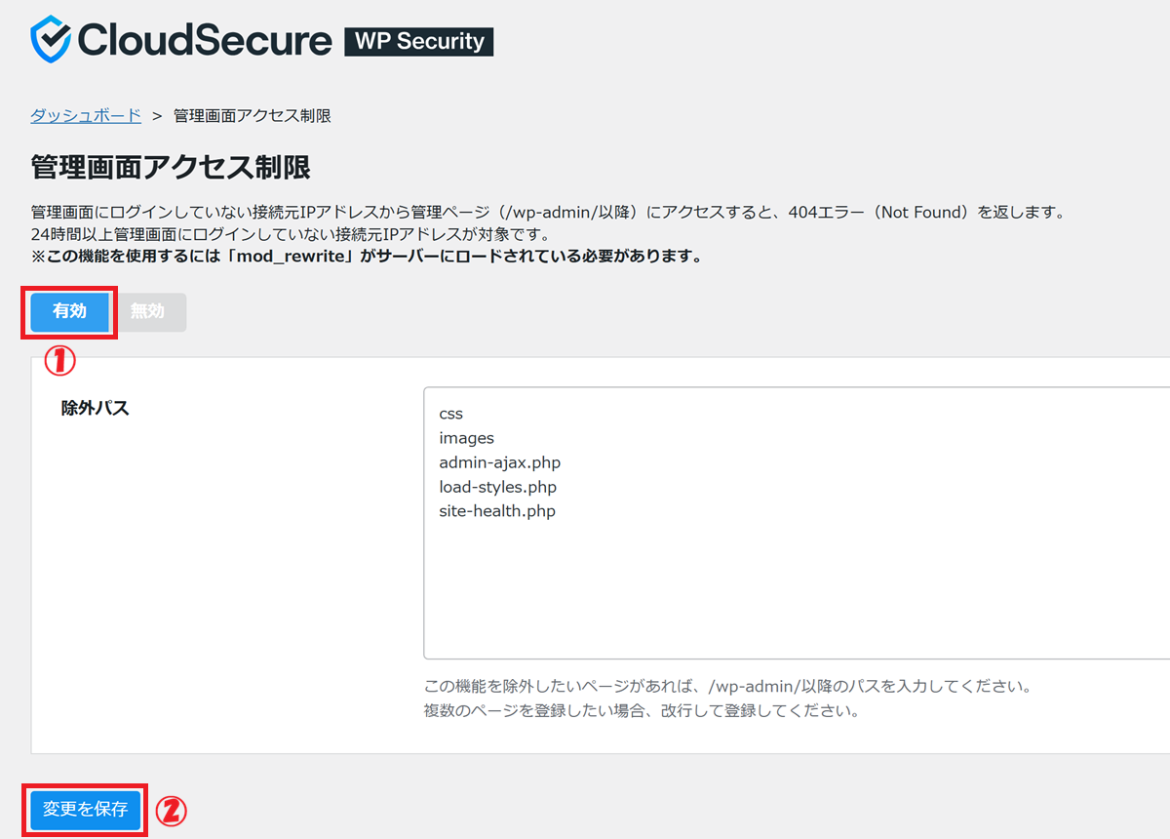Click the WP Security badge

point(419,41)
